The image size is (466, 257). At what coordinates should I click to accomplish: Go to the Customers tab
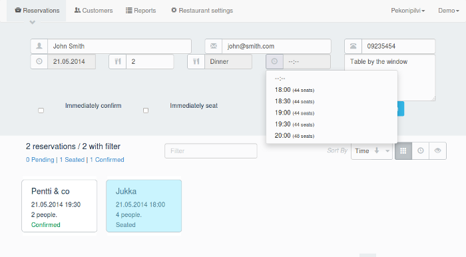point(93,11)
